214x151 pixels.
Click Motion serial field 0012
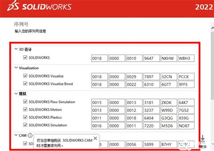point(134,110)
